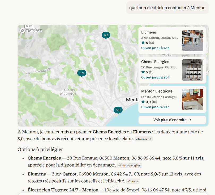View the Chems Energies electrical panel photo
Screen dimensions: 215x195
(x=193, y=70)
